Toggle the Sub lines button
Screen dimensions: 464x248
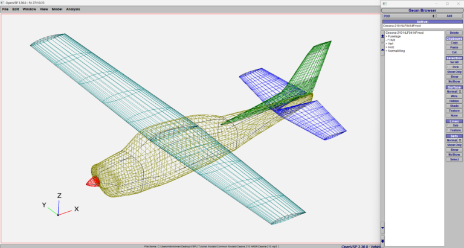tap(454, 126)
